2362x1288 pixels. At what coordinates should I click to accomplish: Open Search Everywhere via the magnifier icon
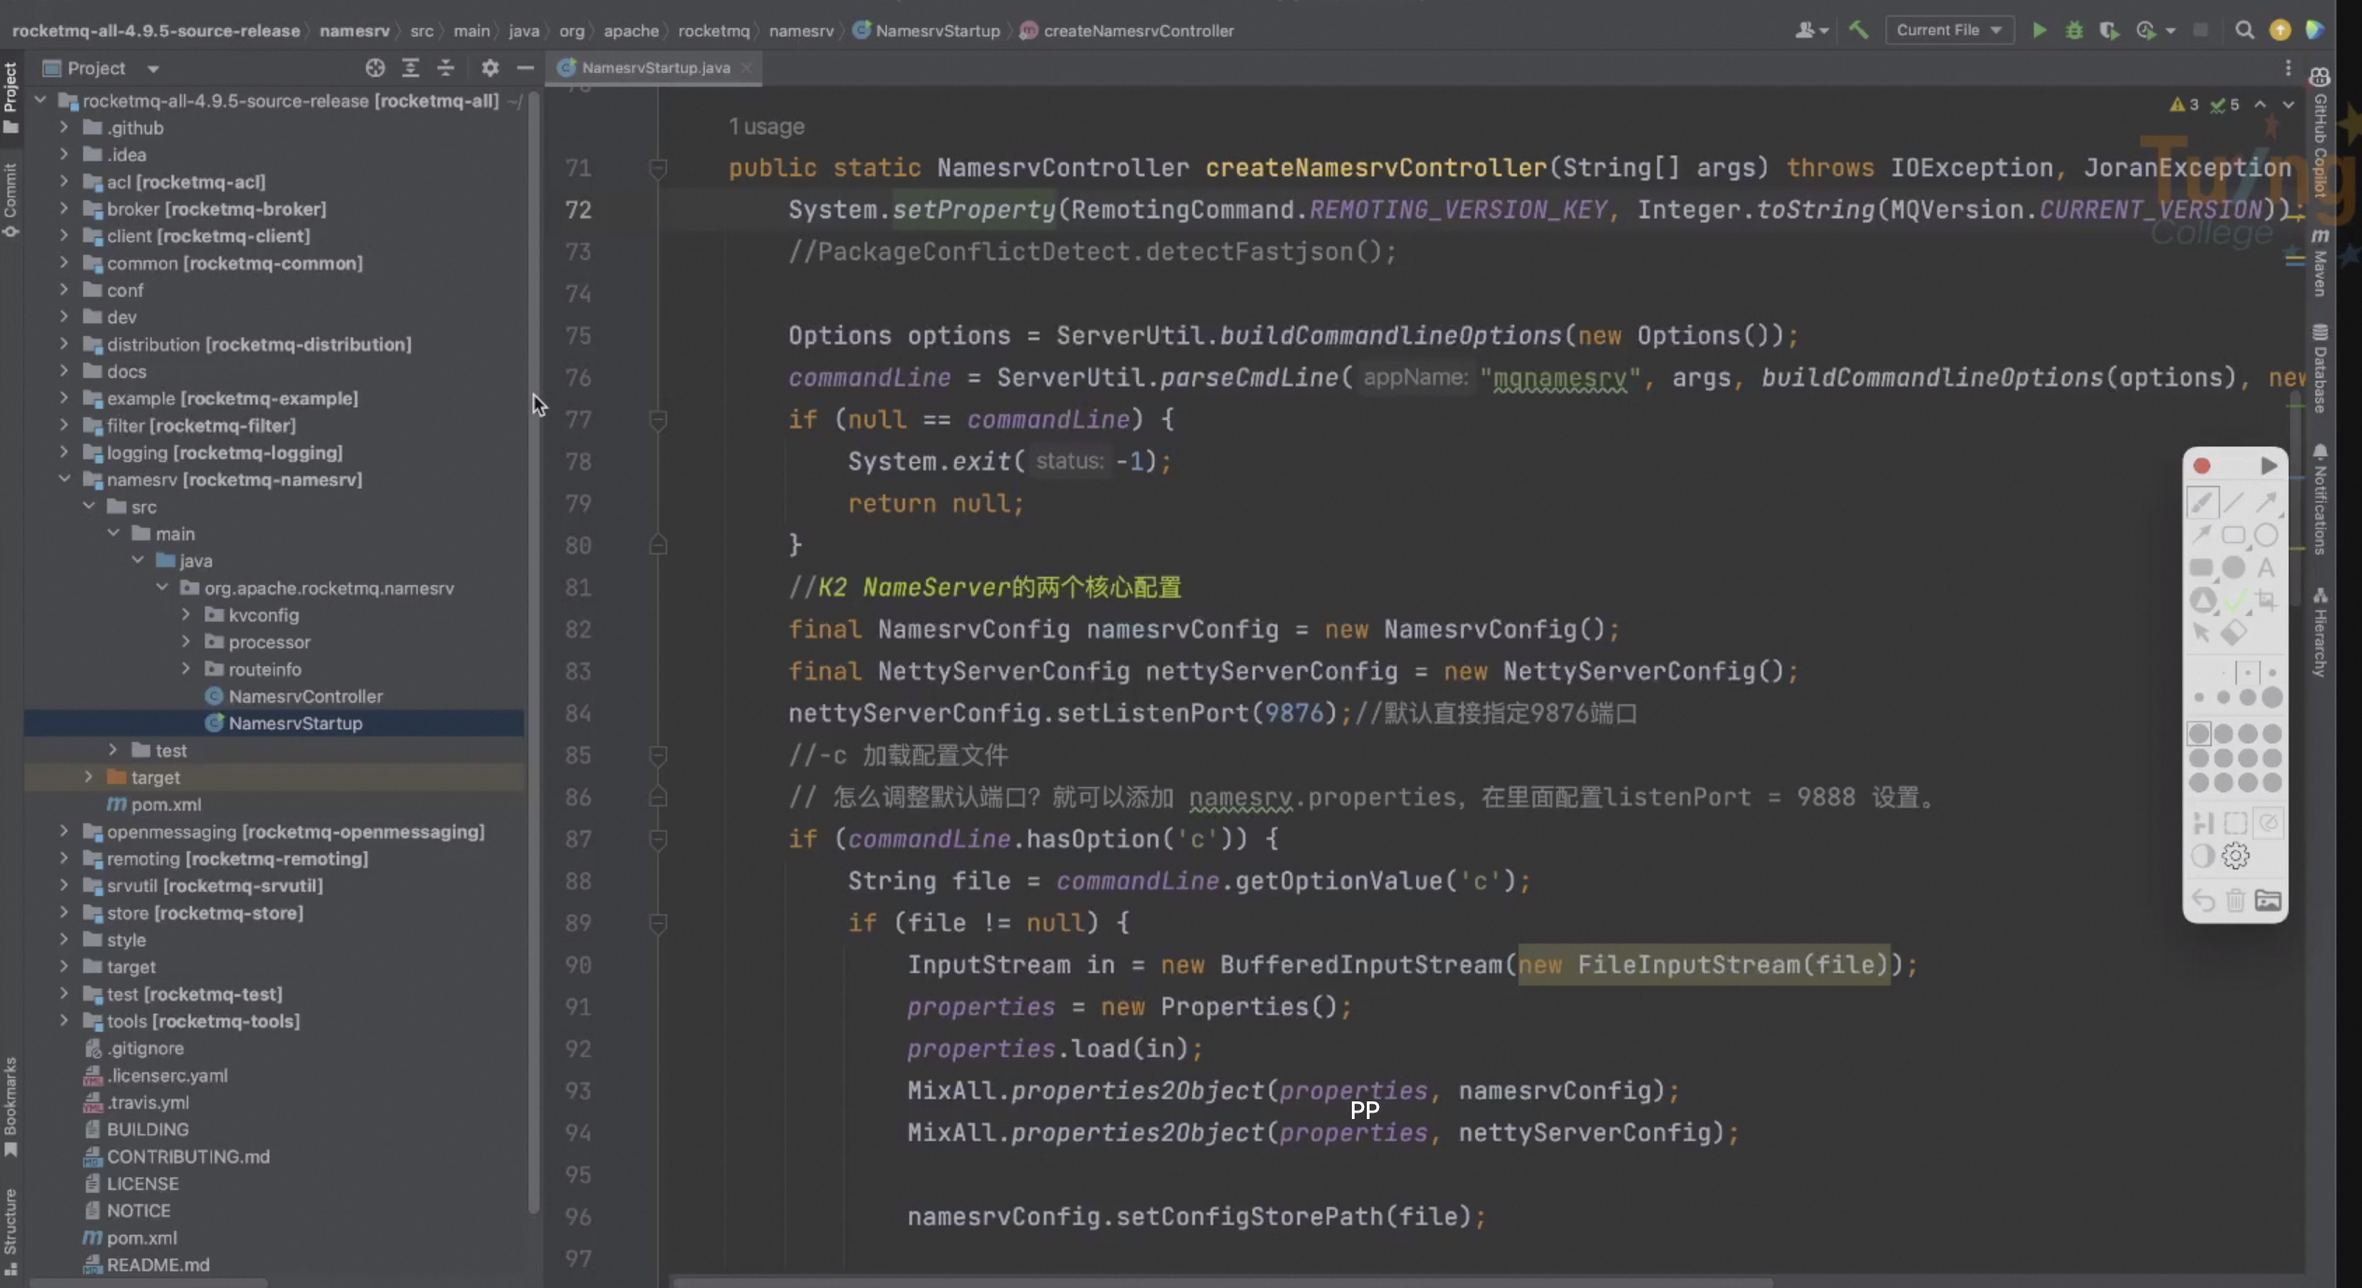tap(2244, 30)
